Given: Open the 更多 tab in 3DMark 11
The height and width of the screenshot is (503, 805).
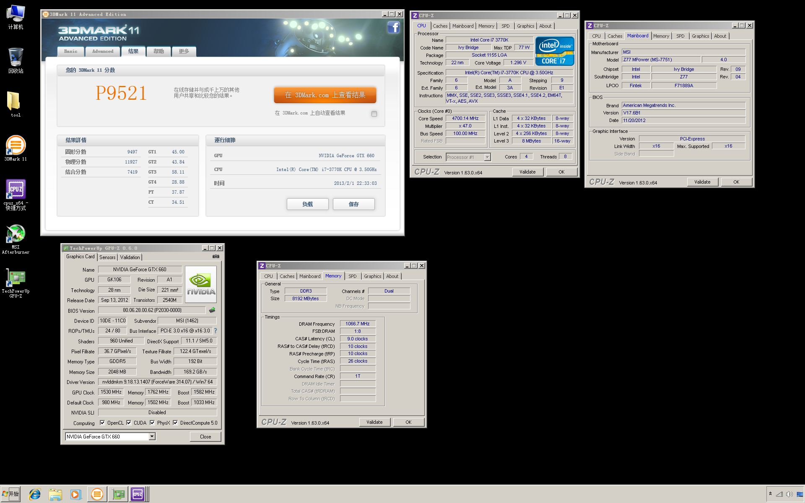Looking at the screenshot, I should [x=184, y=52].
